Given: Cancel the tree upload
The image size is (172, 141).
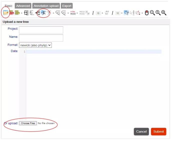Looking at the screenshot, I should pos(141,131).
